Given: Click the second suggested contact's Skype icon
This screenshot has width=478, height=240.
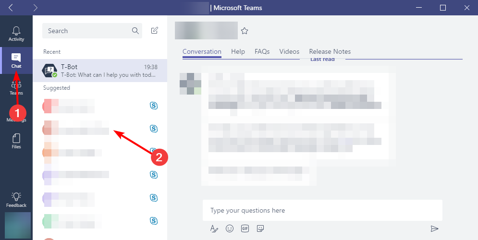Looking at the screenshot, I should pyautogui.click(x=154, y=129).
